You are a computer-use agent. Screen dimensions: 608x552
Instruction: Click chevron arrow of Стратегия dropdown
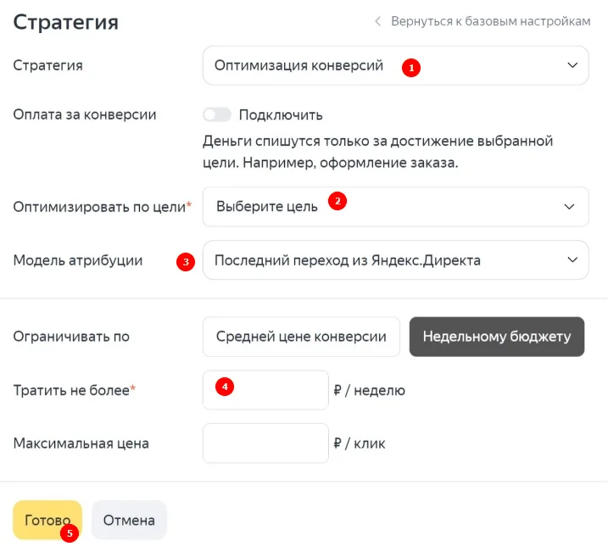[572, 65]
